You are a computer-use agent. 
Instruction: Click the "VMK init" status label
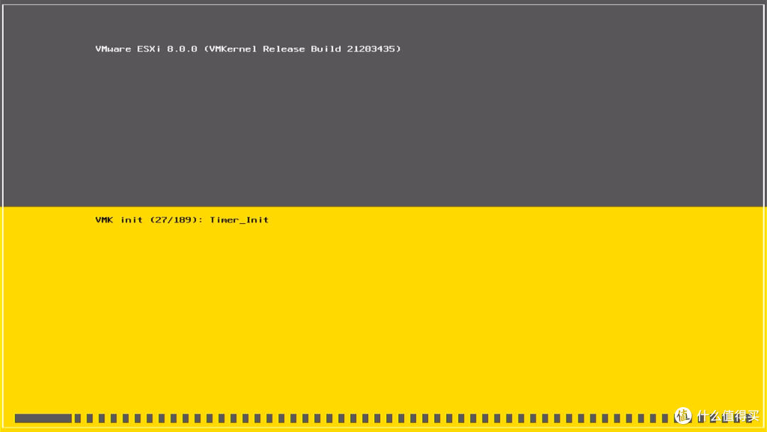[x=119, y=220]
